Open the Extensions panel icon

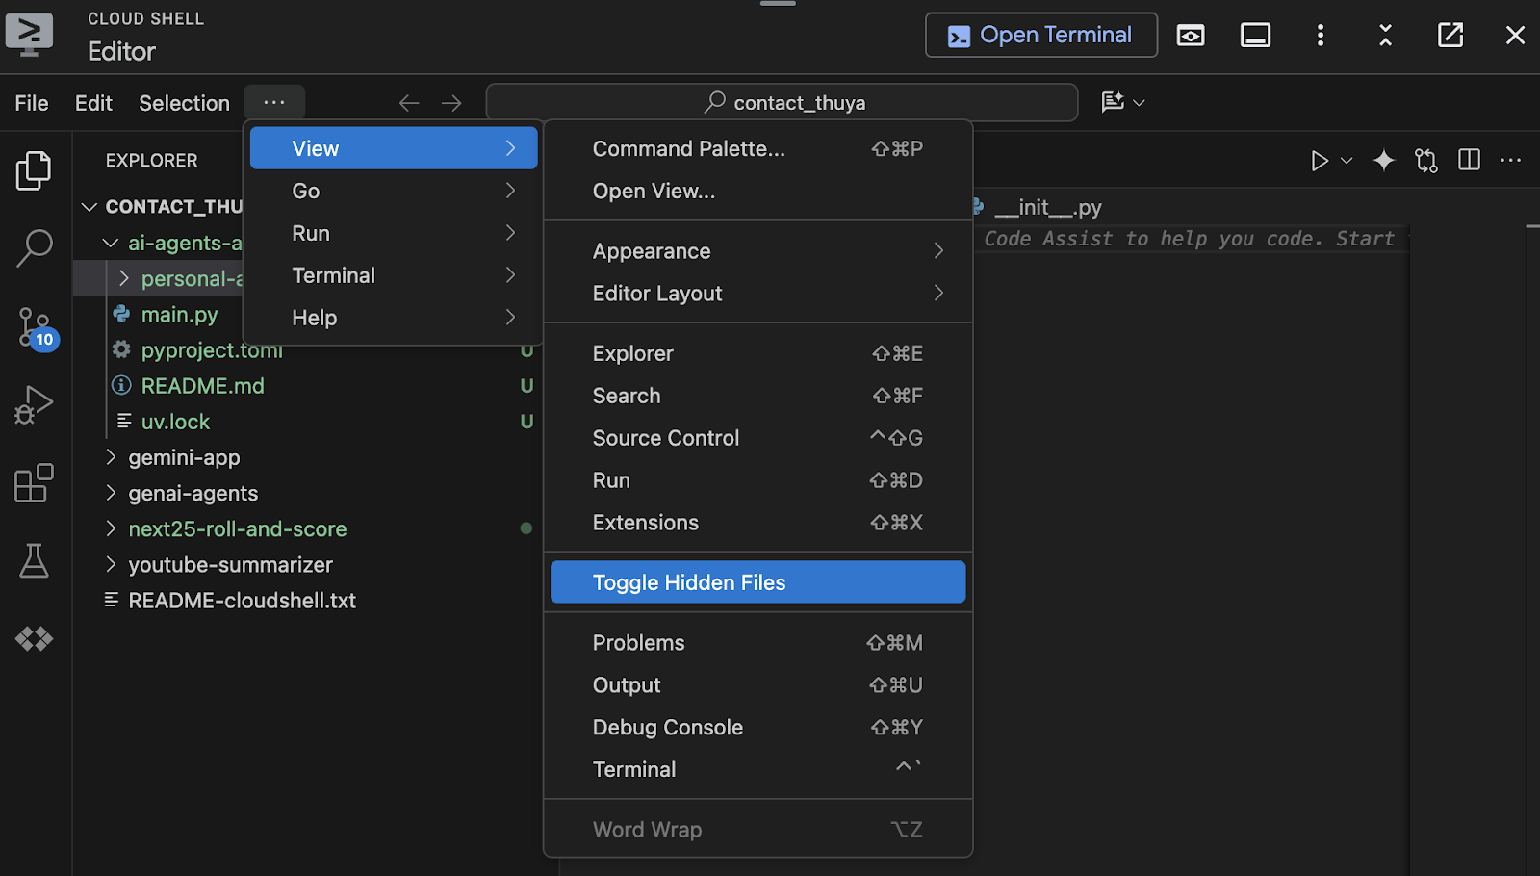coord(34,483)
